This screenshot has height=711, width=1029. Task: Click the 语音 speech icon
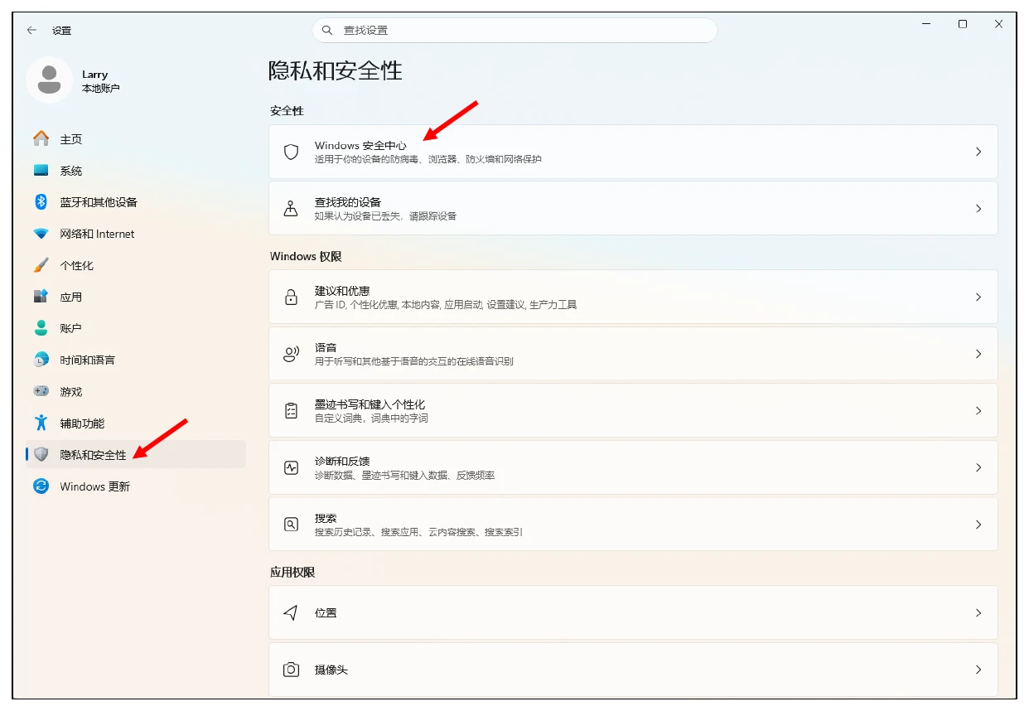291,354
